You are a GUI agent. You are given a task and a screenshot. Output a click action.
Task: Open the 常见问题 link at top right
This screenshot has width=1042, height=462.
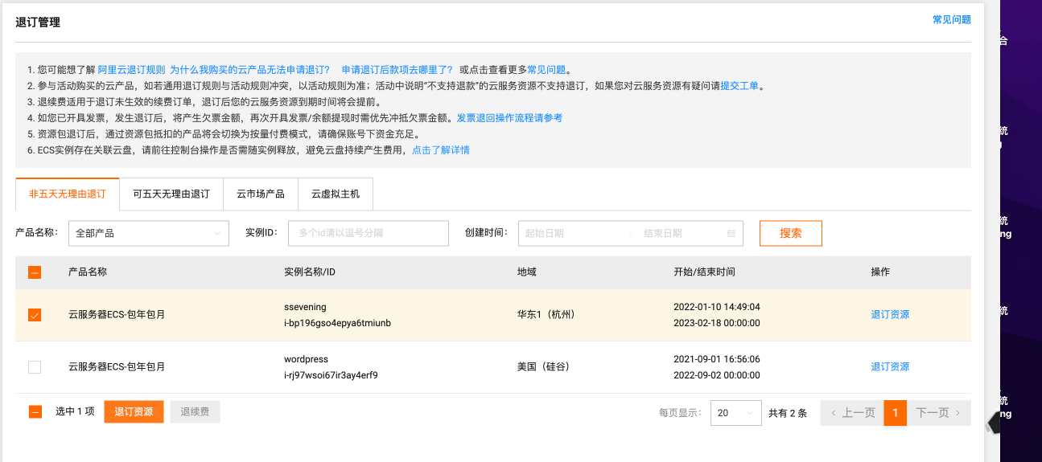951,19
